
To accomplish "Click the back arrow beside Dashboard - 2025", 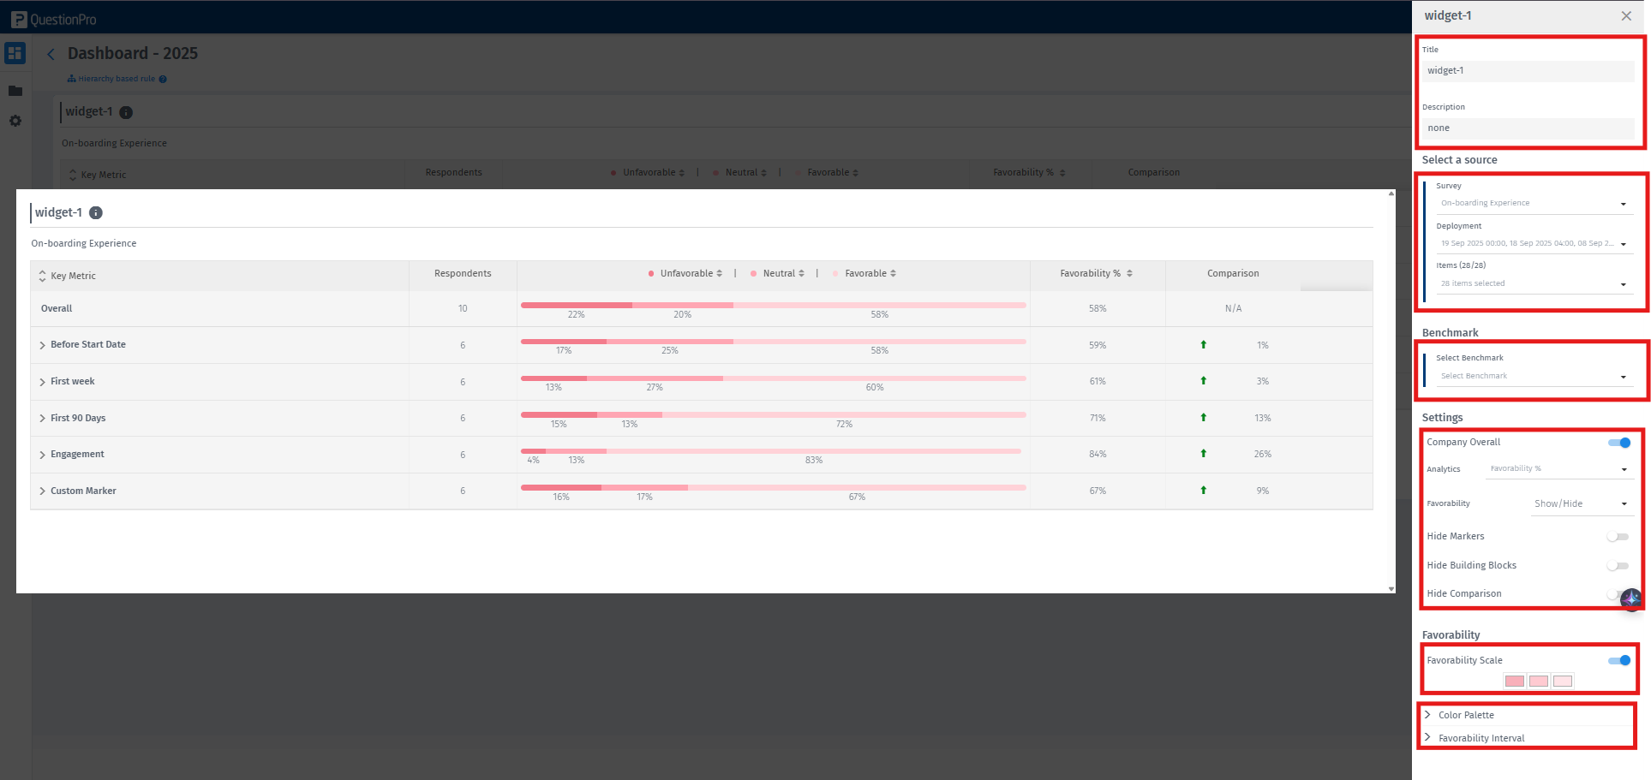I will point(51,54).
